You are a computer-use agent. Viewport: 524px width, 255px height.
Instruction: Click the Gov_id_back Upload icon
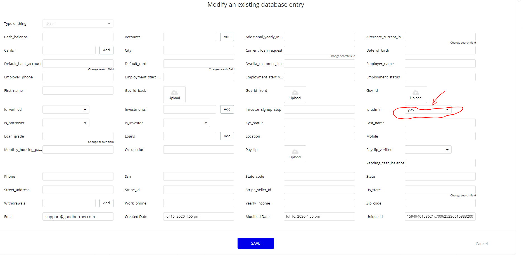[x=174, y=93]
